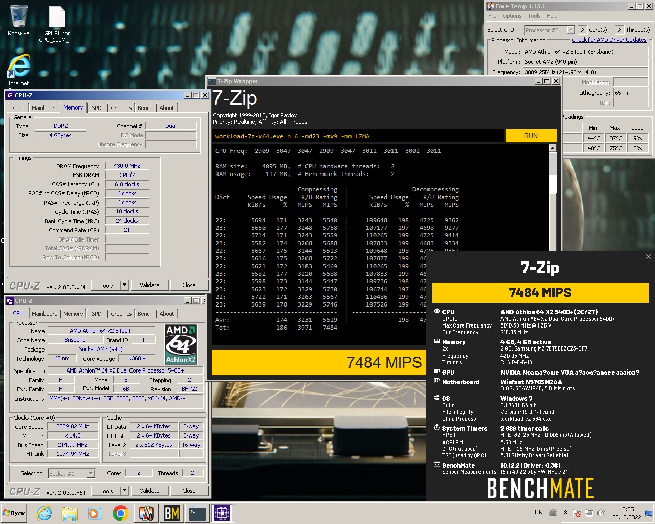This screenshot has width=655, height=524.
Task: Click Close in upper CPU-Z window
Action: (189, 285)
